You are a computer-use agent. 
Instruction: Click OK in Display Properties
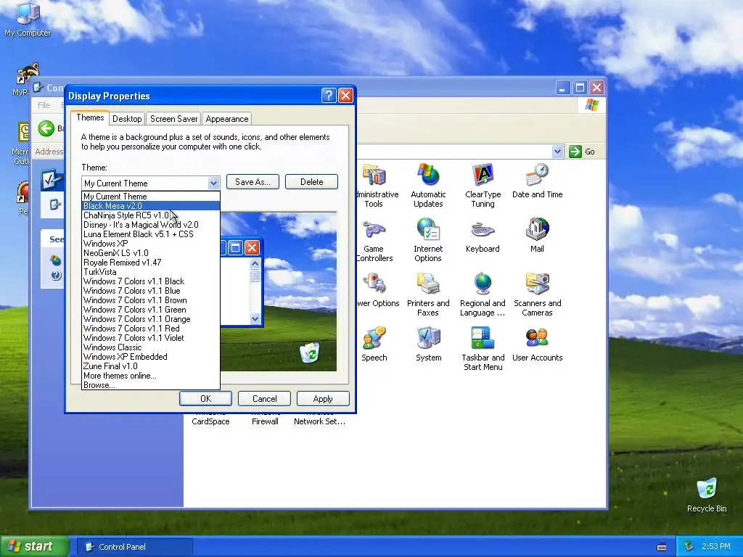[x=205, y=399]
